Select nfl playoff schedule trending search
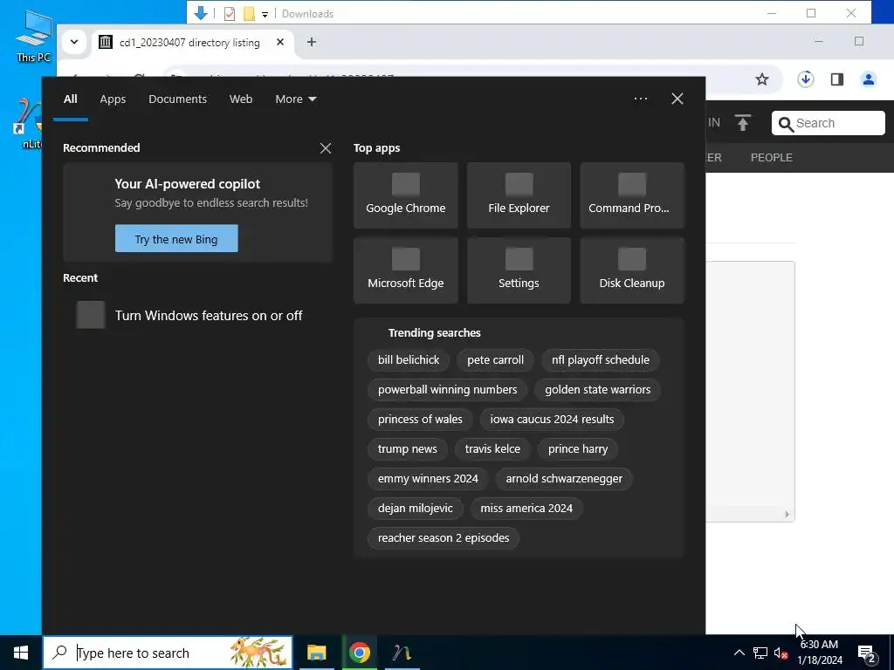 pyautogui.click(x=601, y=360)
